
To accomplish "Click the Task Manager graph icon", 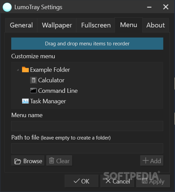I will point(25,101).
